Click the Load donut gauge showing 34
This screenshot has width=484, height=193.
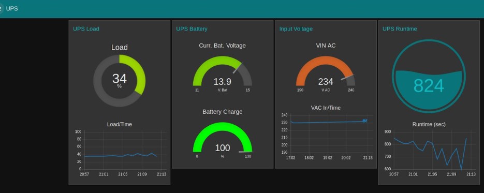coord(120,81)
